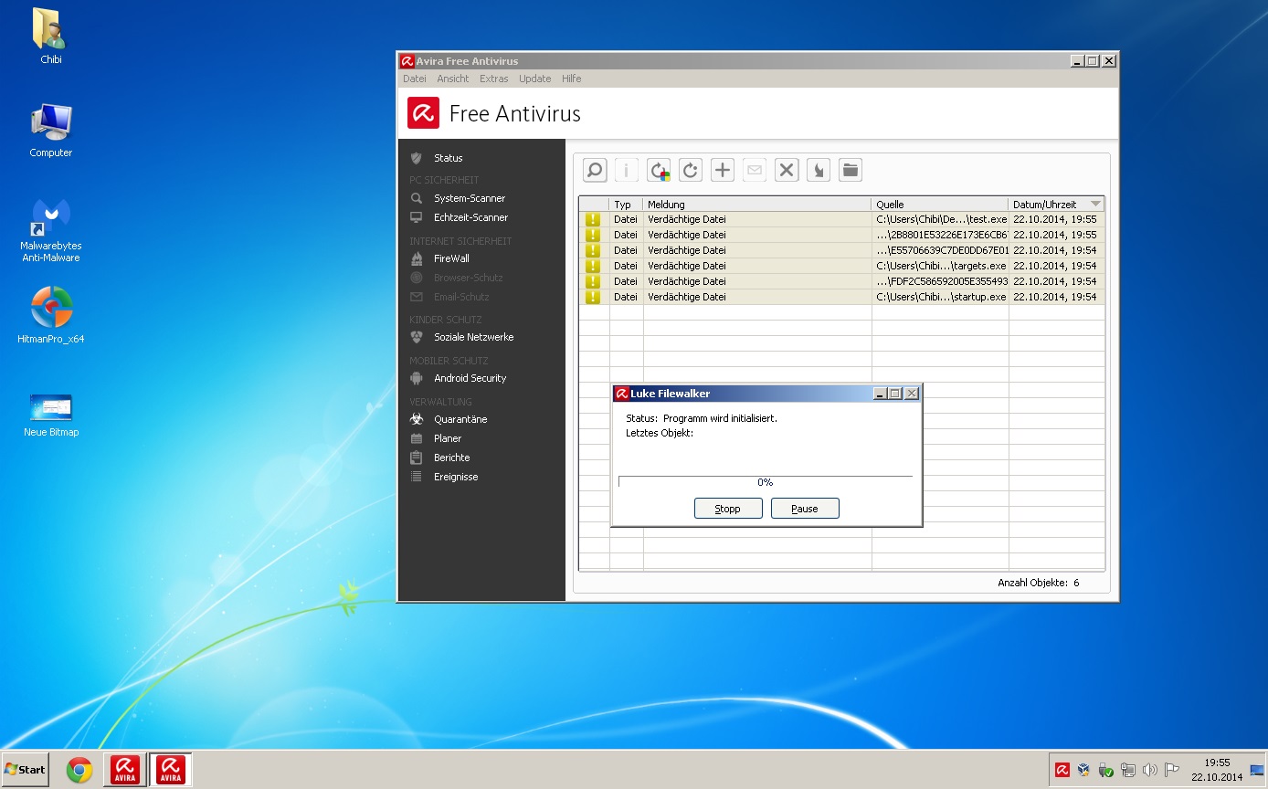Click the restore-to icon with colored shield
Viewport: 1268px width, 789px height.
tap(659, 170)
